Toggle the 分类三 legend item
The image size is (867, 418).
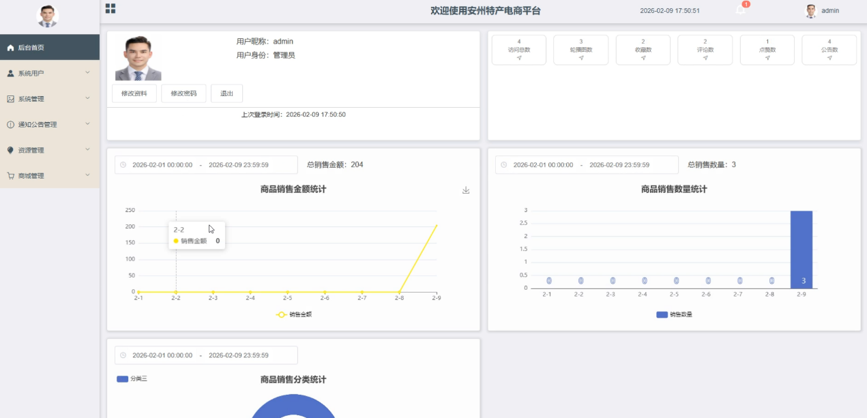(132, 378)
